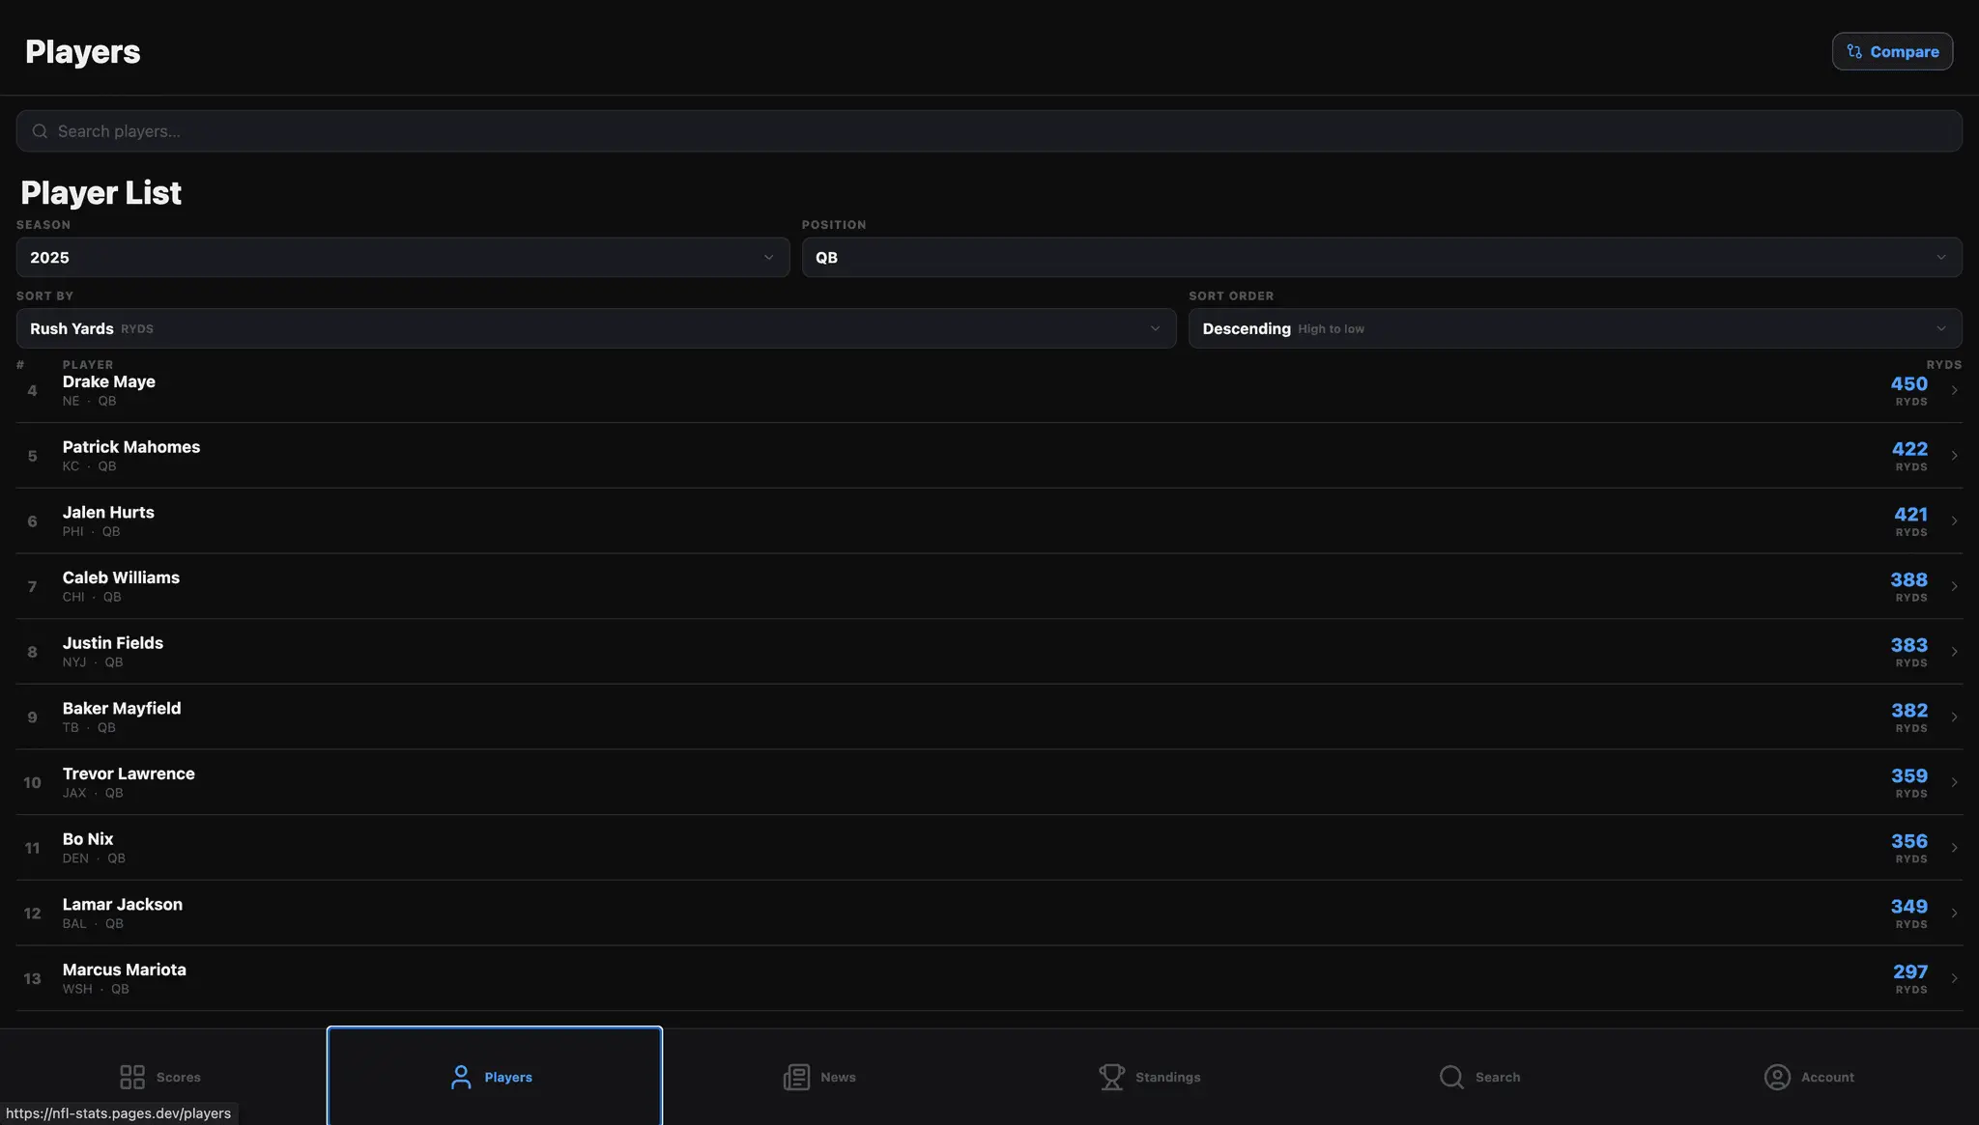Click the 'NE · QB' team label
This screenshot has height=1125, width=1979.
click(x=89, y=401)
